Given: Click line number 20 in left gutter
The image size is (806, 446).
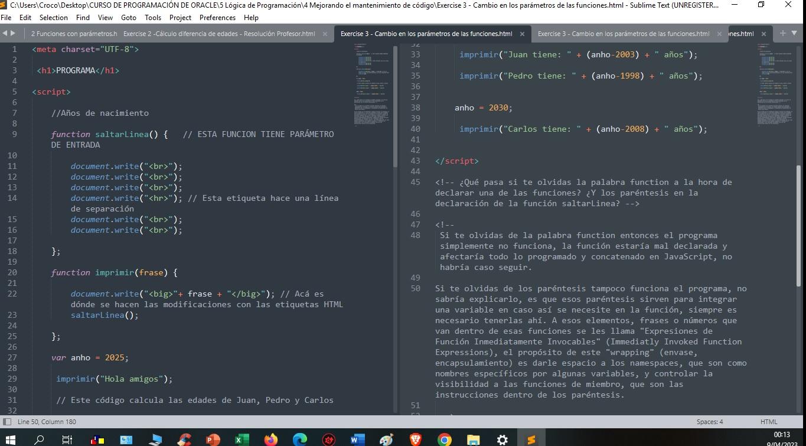Looking at the screenshot, I should (x=12, y=272).
